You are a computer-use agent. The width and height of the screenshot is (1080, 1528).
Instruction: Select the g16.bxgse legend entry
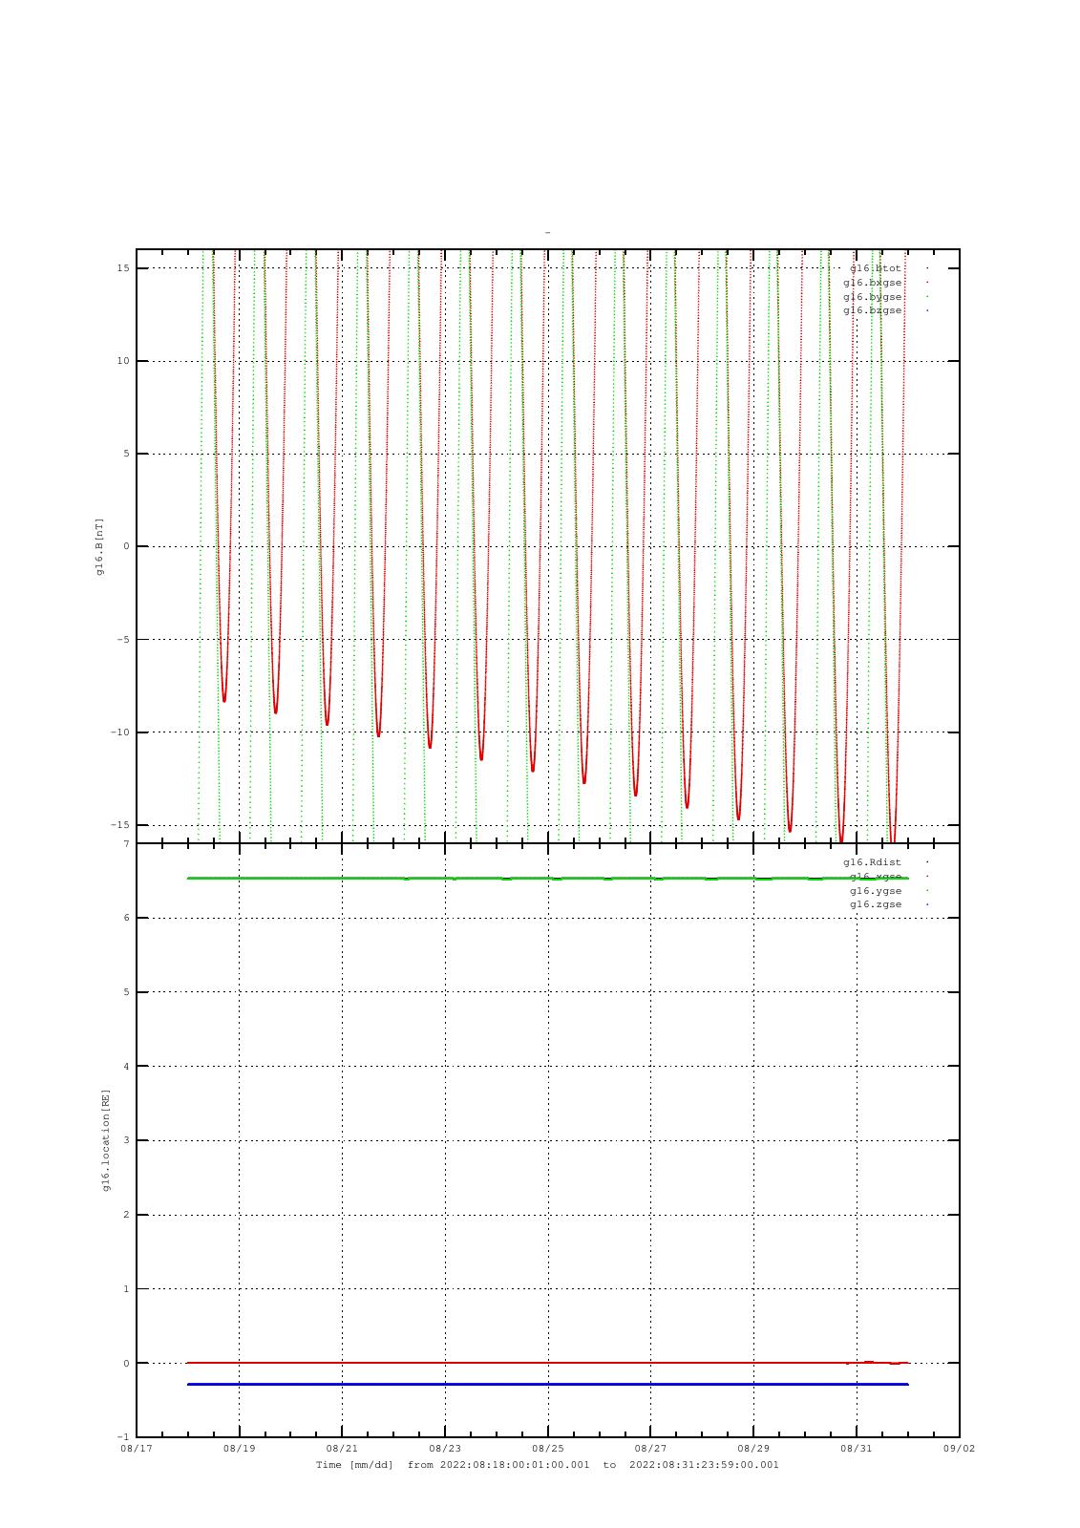(x=872, y=283)
